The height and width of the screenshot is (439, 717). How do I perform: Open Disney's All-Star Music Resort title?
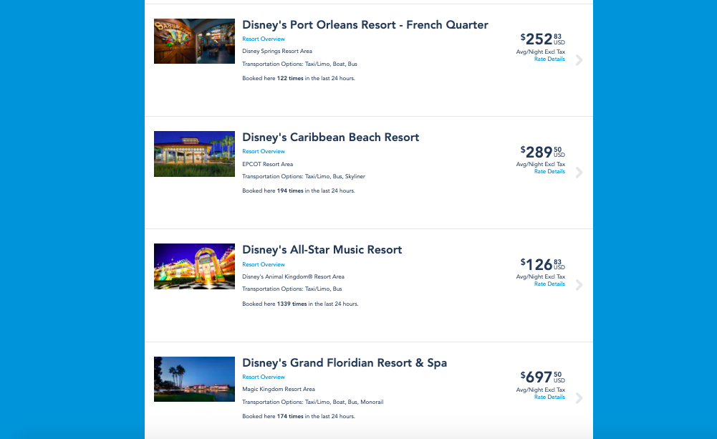[322, 250]
